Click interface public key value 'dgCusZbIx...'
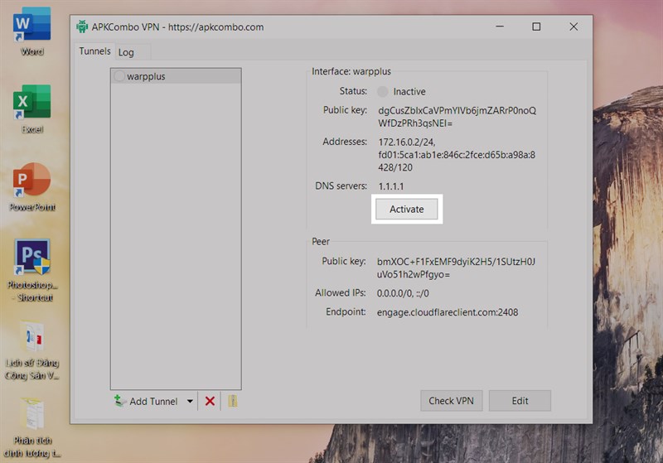Screen dimensions: 663x463 [x=457, y=117]
